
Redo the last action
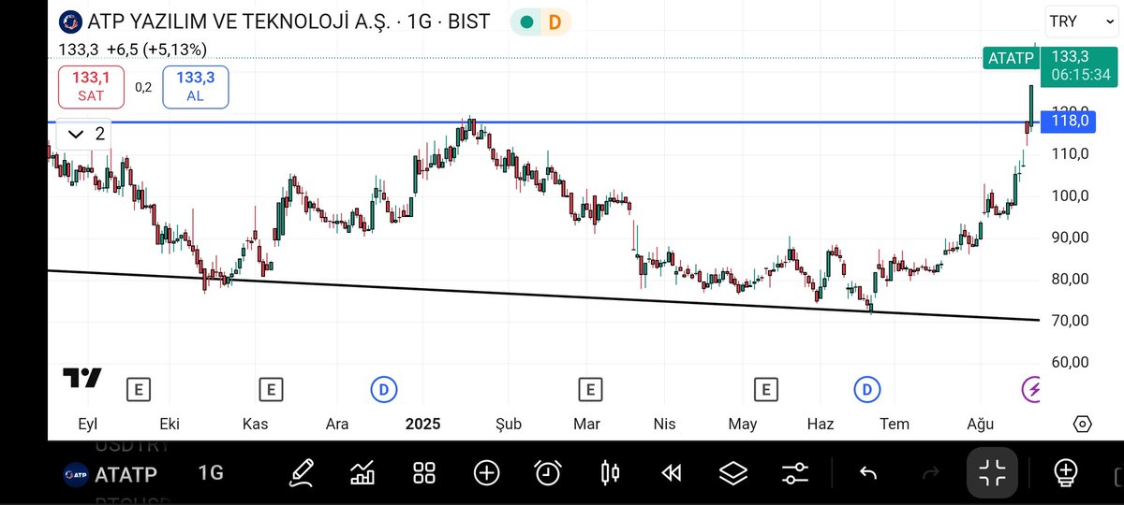coord(930,472)
